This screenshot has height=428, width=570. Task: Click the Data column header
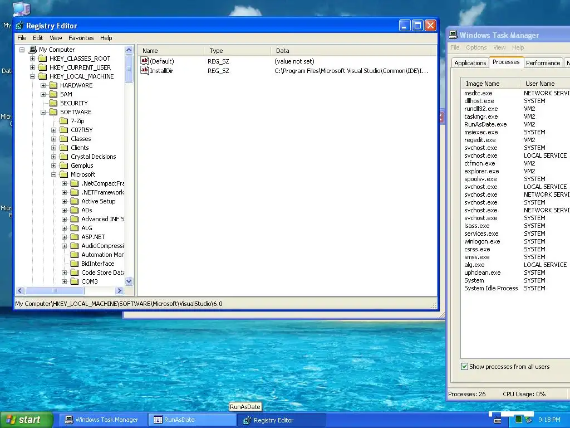tap(351, 51)
